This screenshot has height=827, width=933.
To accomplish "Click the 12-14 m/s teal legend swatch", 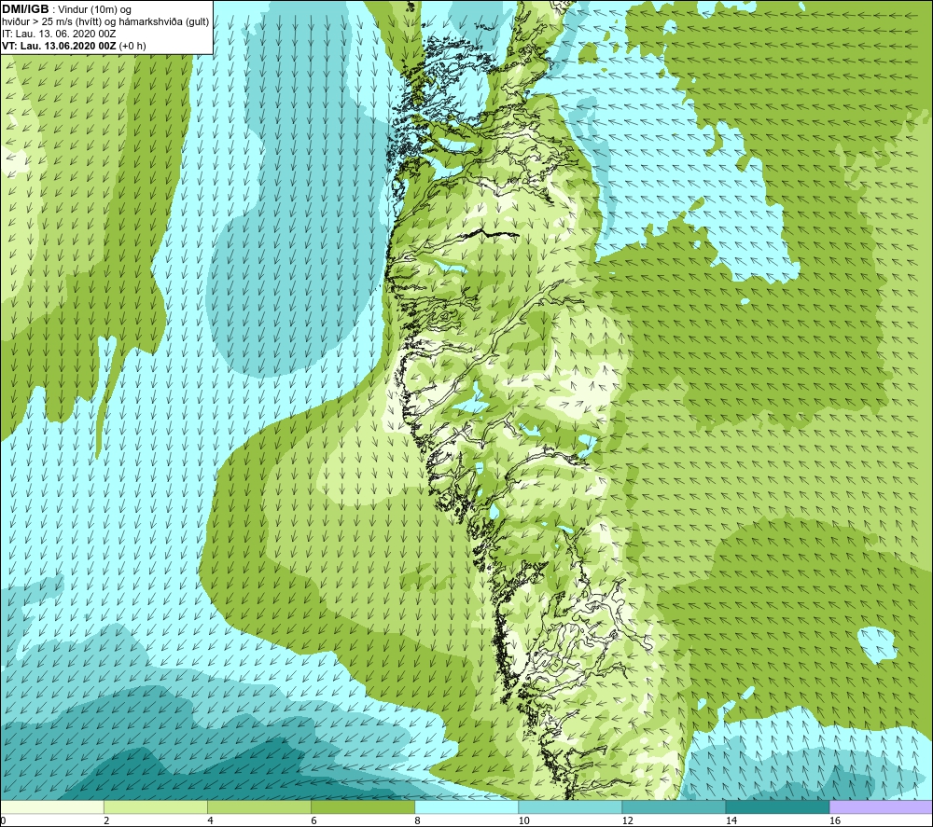I will point(673,806).
